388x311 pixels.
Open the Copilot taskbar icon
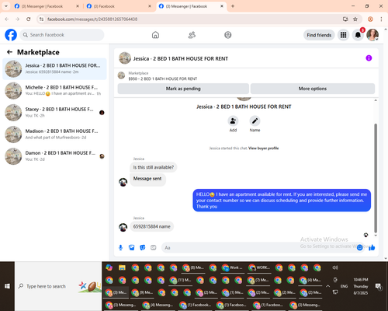[109, 267]
